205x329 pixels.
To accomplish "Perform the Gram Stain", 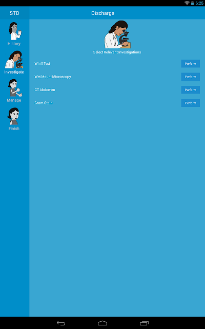I will (x=190, y=103).
